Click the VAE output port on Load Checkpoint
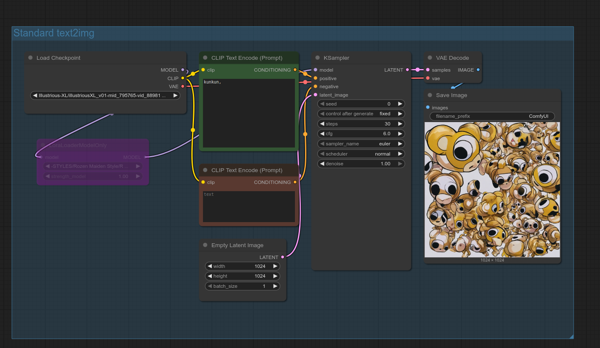 [183, 86]
